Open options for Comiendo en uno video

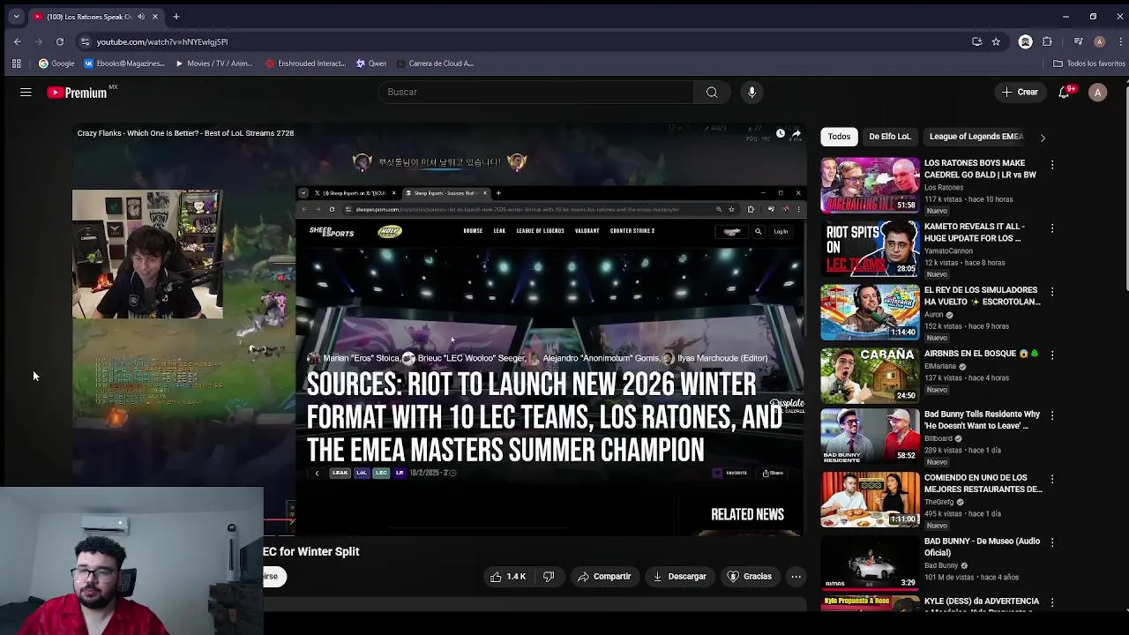(1051, 479)
